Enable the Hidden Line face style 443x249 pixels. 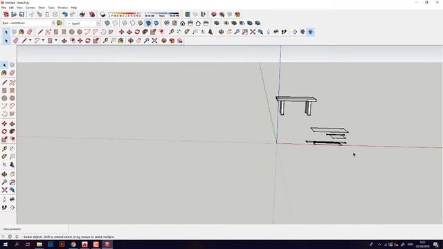132,23
